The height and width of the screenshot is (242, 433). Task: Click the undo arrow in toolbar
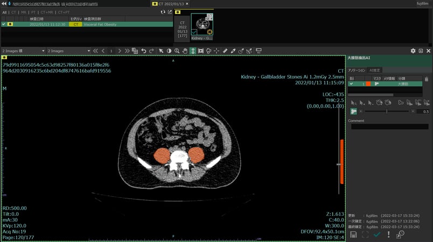(x=144, y=51)
